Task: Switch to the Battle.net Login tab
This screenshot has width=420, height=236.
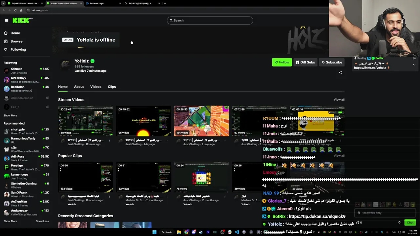Action: click(103, 3)
